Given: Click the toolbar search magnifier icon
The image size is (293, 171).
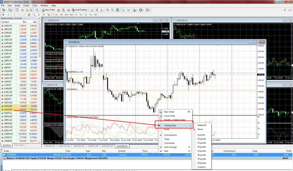Looking at the screenshot, I should [x=285, y=10].
